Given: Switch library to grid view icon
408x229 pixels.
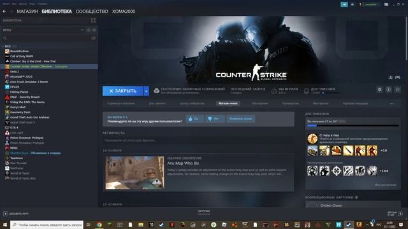Looking at the screenshot, I should [93, 20].
